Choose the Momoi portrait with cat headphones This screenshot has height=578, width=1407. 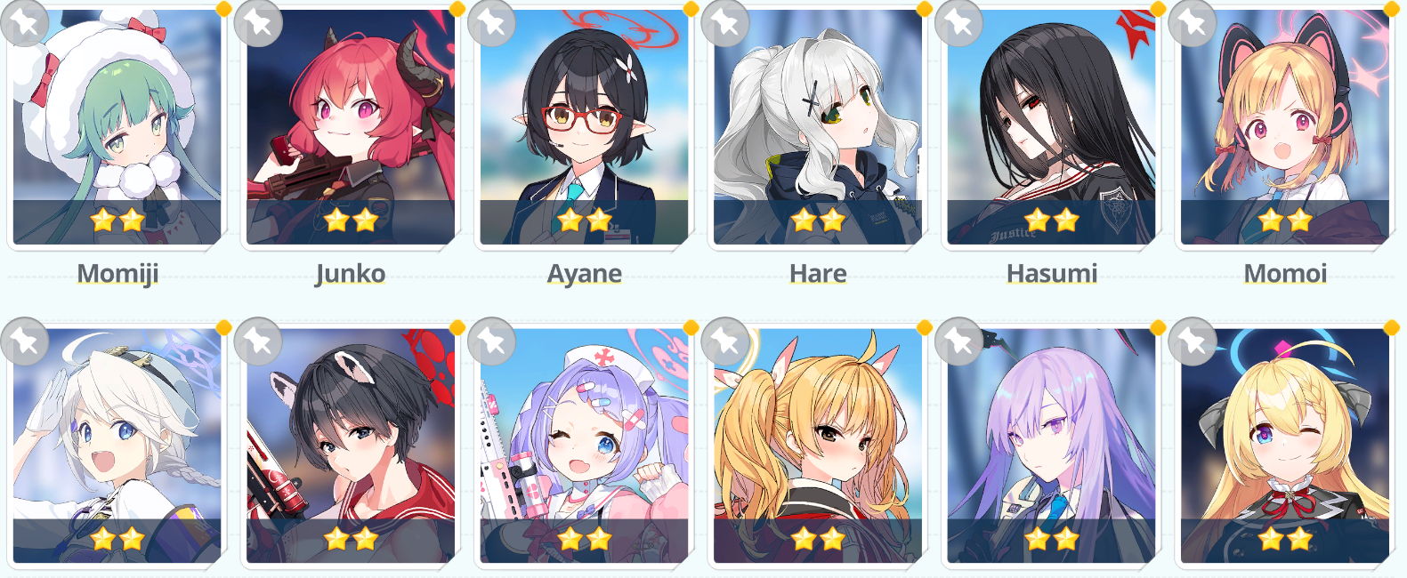point(1285,127)
